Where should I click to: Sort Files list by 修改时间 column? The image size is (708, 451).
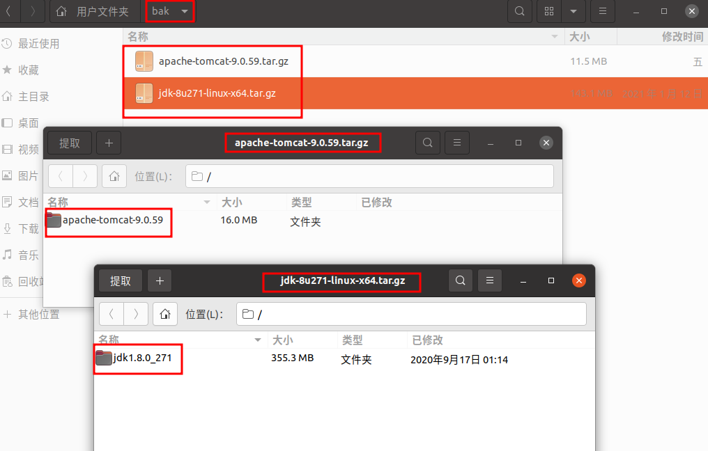[663, 36]
